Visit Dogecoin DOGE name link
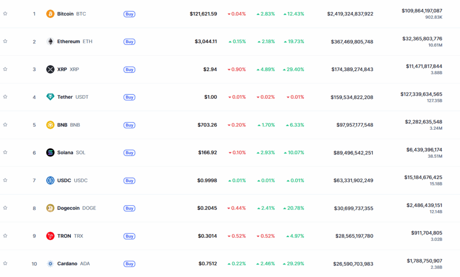This screenshot has height=277, width=460. [x=76, y=208]
